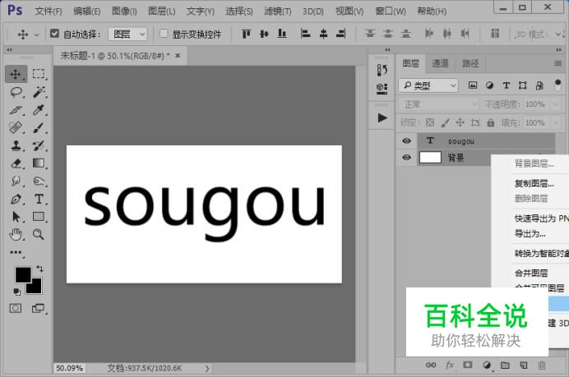This screenshot has width=569, height=377.
Task: Switch to the 通道 tab
Action: click(440, 63)
